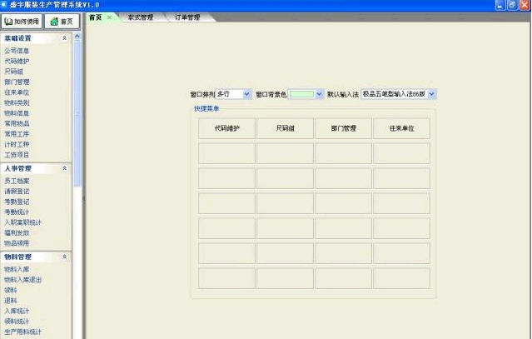Click the 人事管理 group header
Image resolution: width=532 pixels, height=339 pixels.
tap(36, 168)
